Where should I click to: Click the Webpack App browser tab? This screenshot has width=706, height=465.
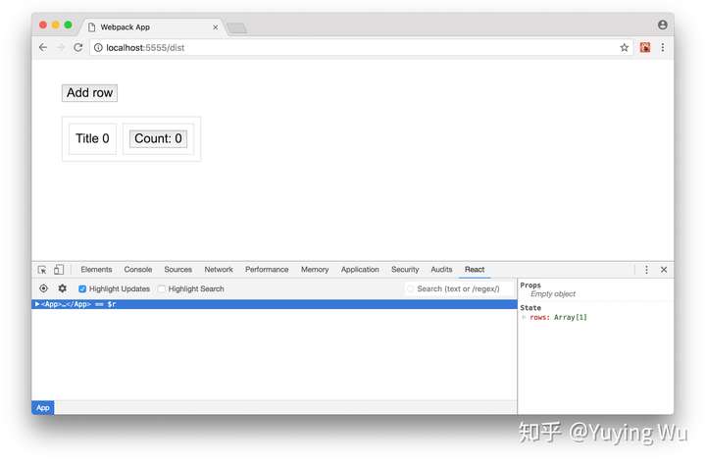point(150,27)
